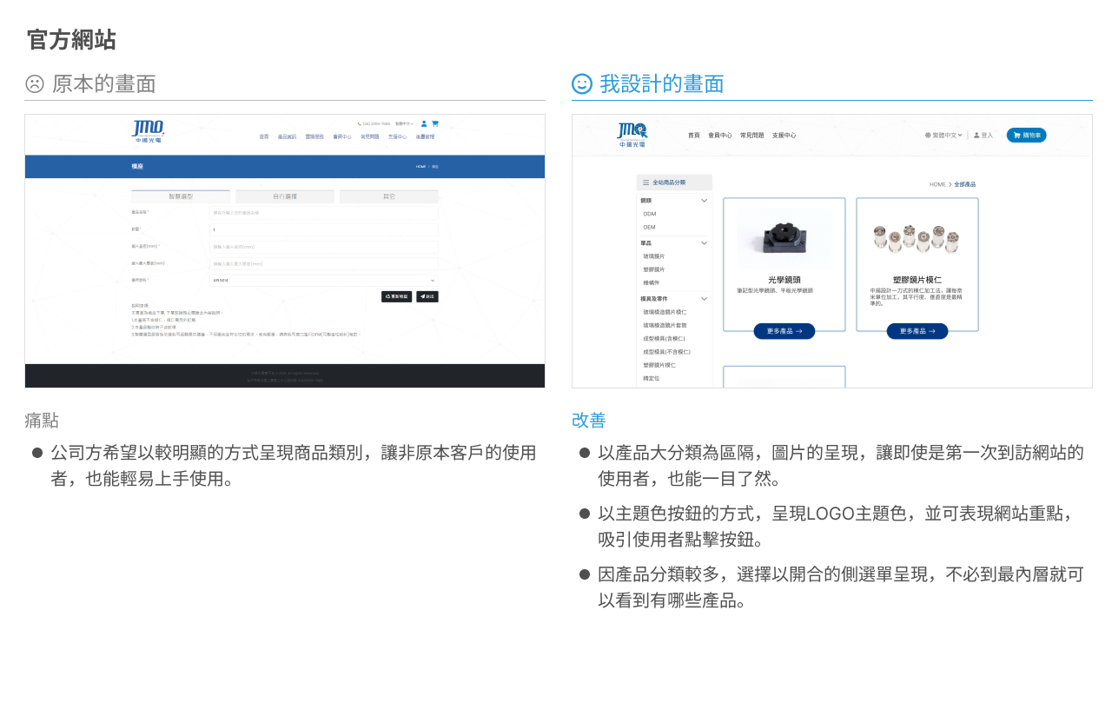1112x723 pixels.
Task: Open the material dropdown in the original form
Action: coord(324,280)
